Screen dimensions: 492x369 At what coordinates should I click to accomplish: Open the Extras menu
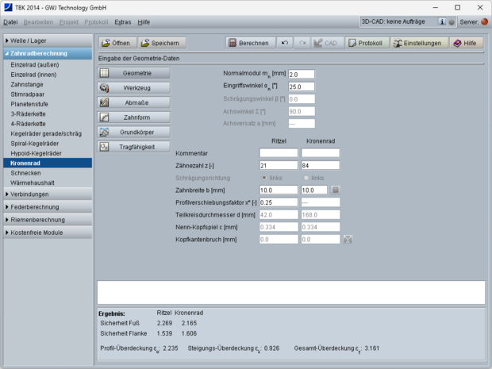click(122, 22)
